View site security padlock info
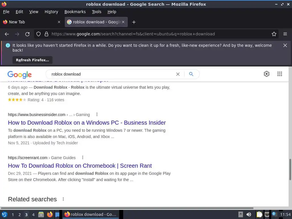 46,34
